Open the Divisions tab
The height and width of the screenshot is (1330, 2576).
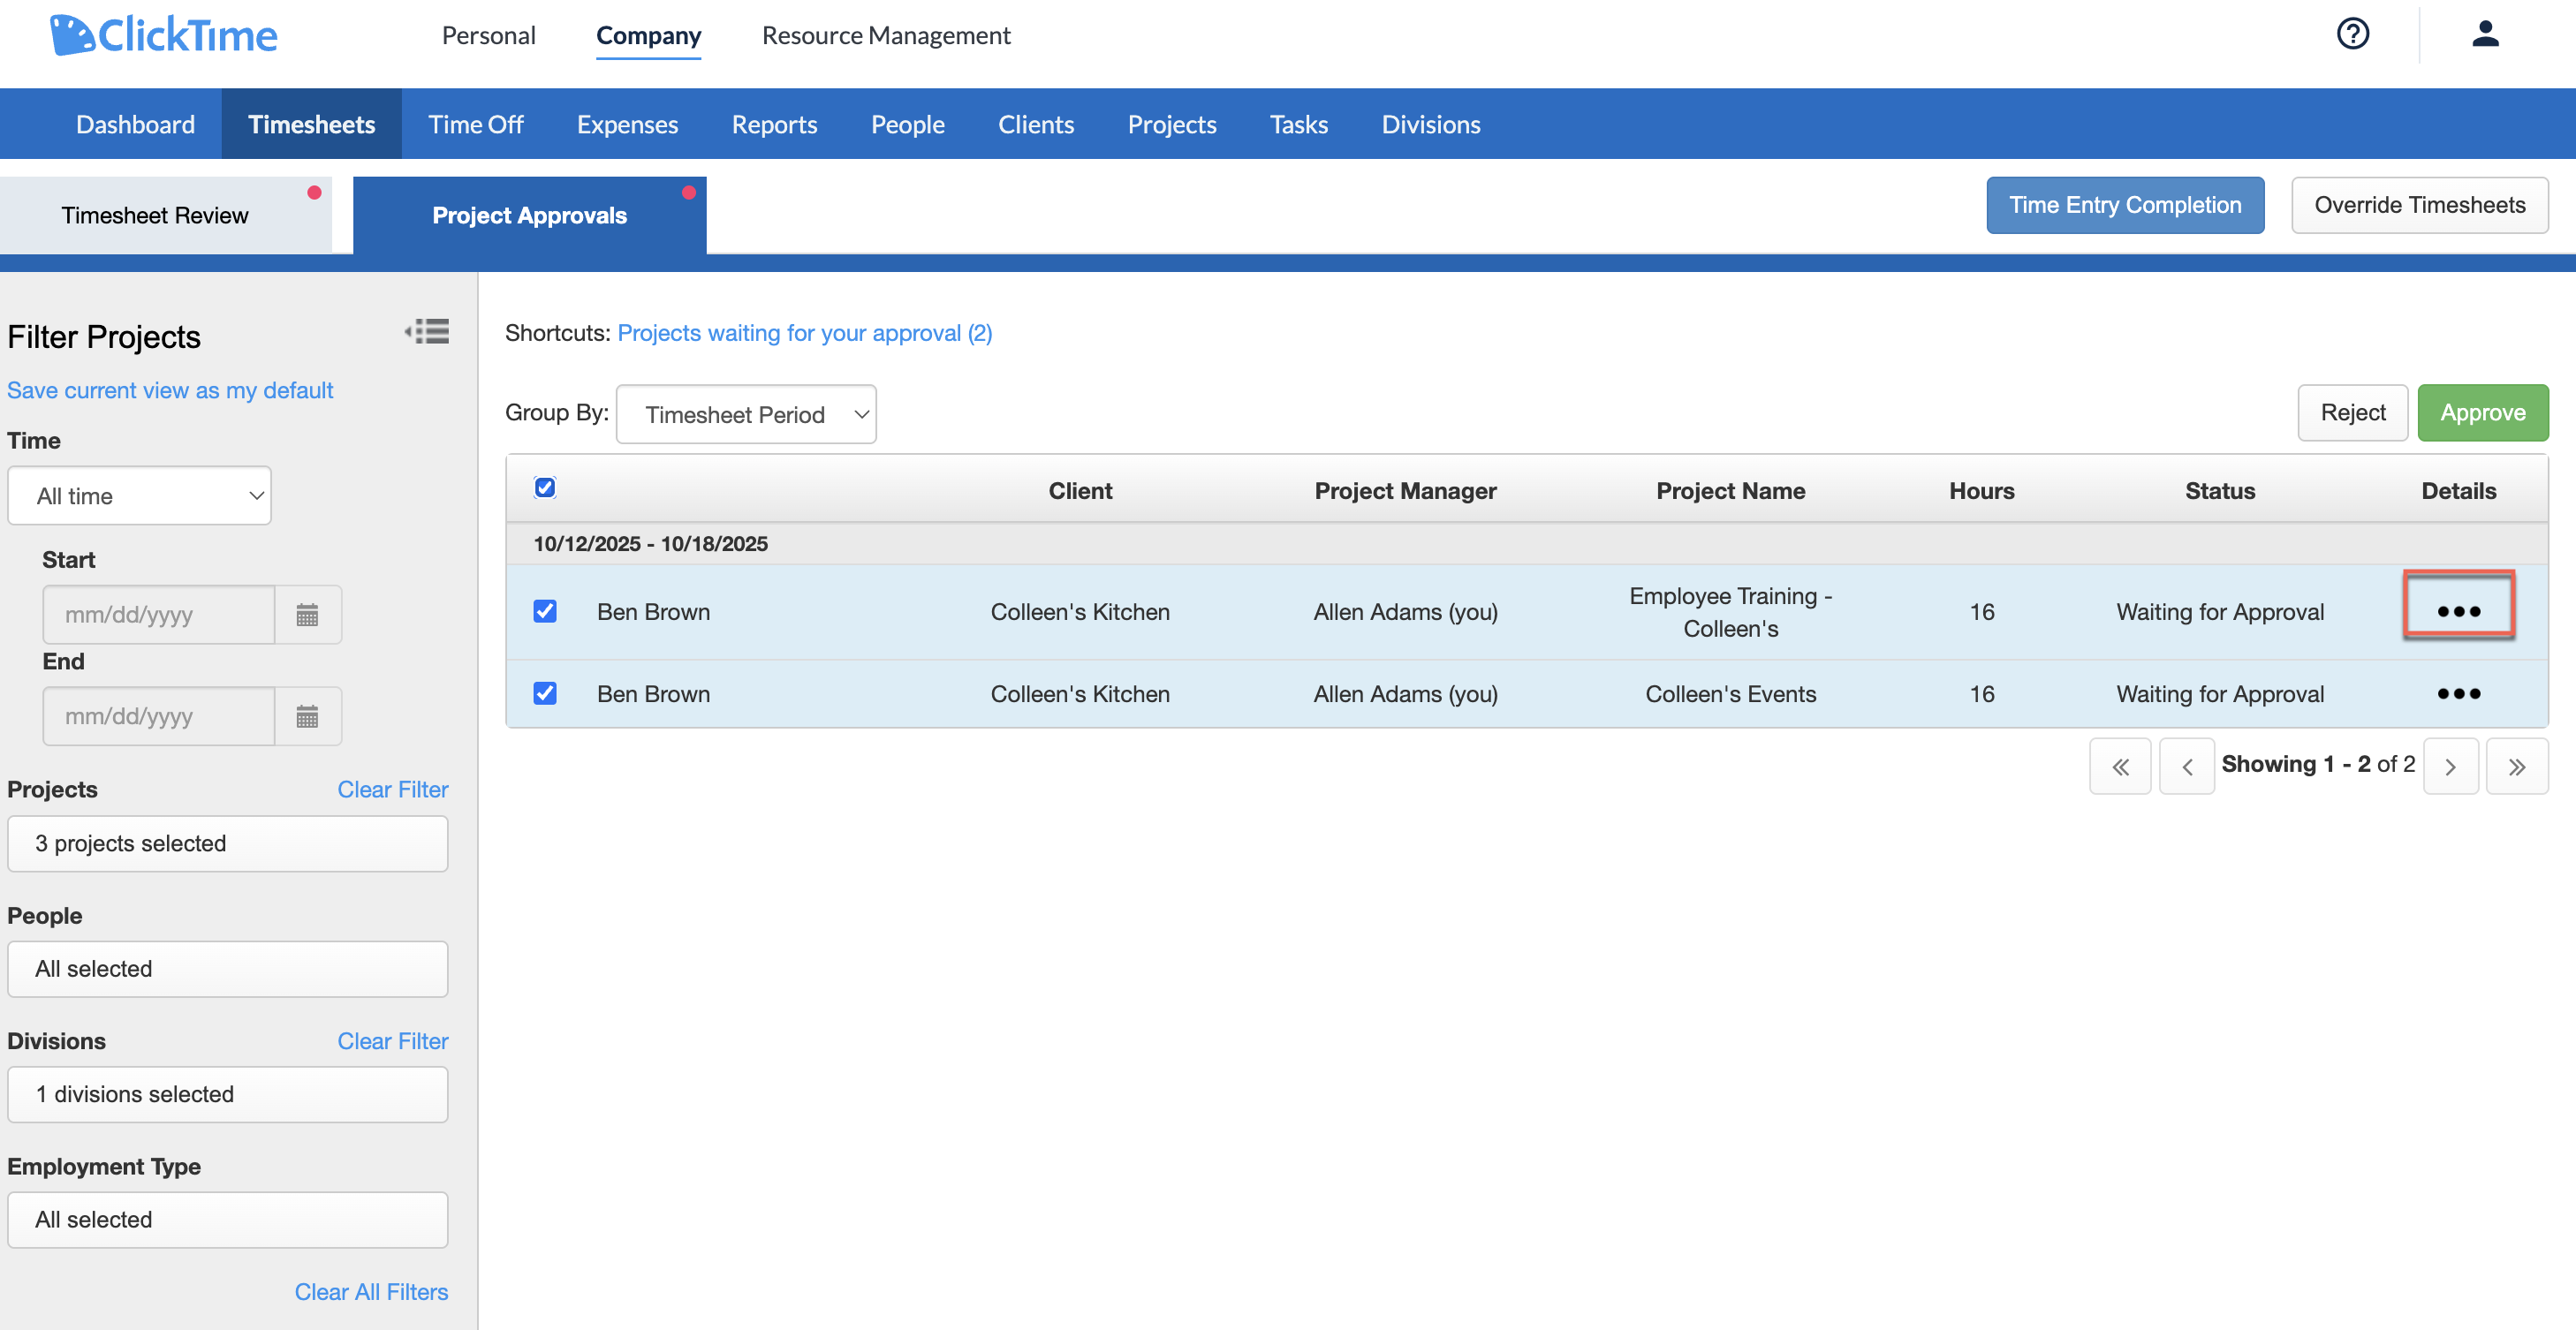click(x=1431, y=124)
